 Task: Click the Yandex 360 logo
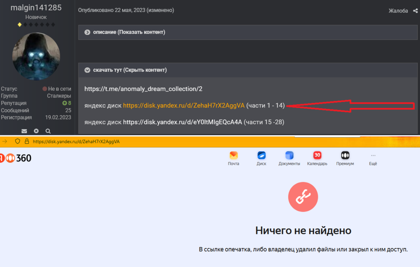point(16,158)
